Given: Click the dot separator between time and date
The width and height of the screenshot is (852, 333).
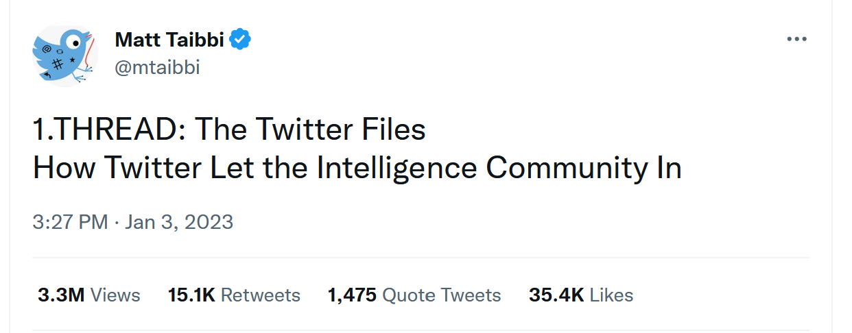Looking at the screenshot, I should (x=117, y=222).
